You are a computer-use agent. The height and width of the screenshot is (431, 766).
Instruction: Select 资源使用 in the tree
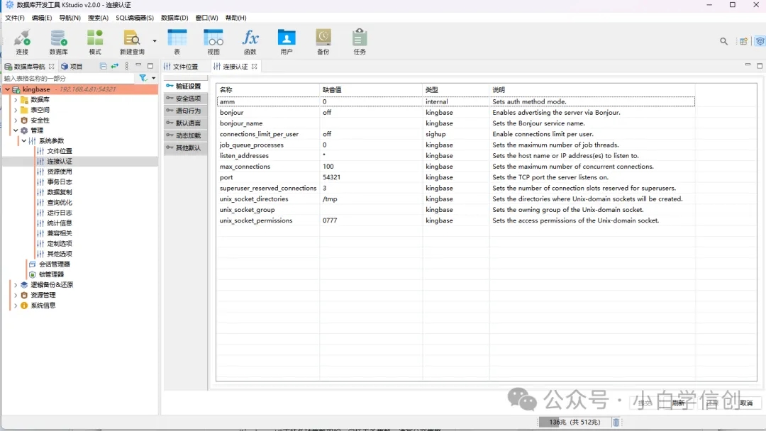(59, 172)
